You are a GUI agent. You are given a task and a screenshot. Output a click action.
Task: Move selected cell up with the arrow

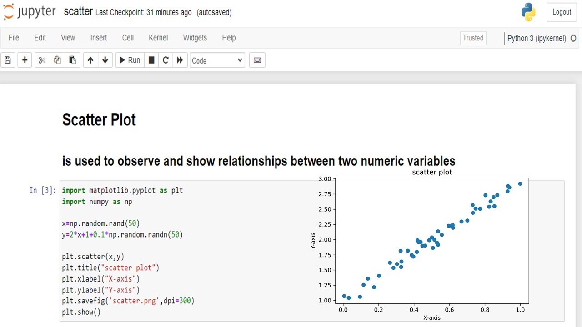coord(90,60)
